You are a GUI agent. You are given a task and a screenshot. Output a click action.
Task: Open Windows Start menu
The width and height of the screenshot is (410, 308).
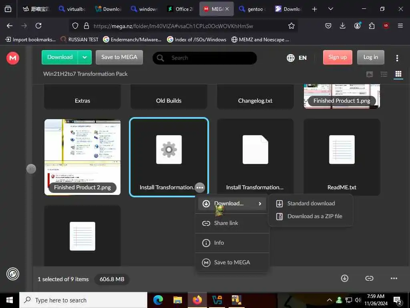pyautogui.click(x=10, y=300)
